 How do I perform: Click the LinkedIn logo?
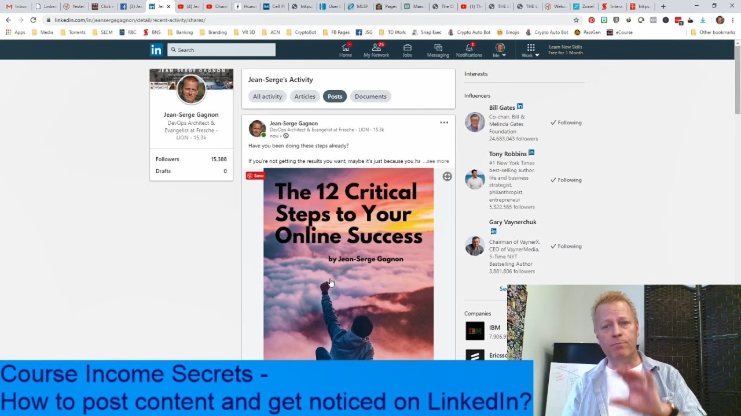[156, 50]
